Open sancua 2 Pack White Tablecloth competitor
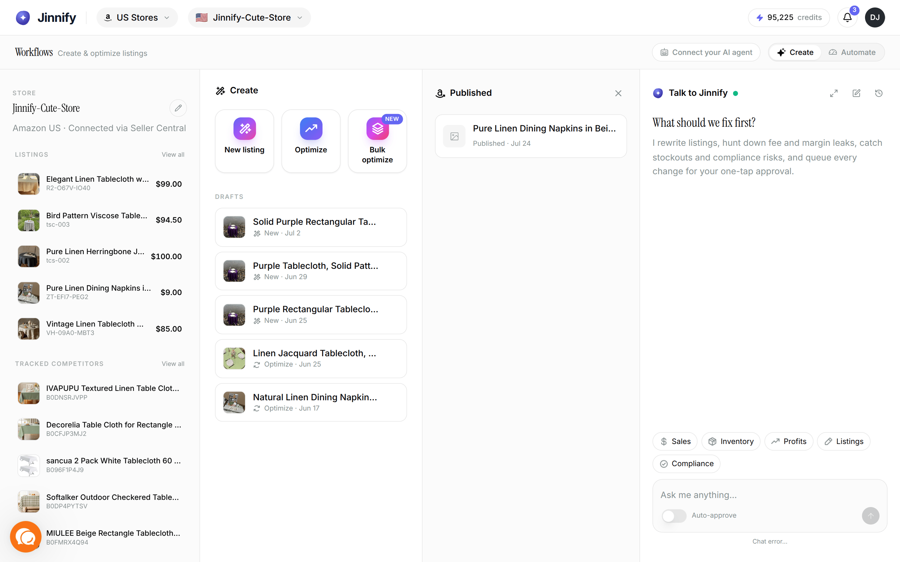Viewport: 900px width, 562px height. tap(100, 465)
